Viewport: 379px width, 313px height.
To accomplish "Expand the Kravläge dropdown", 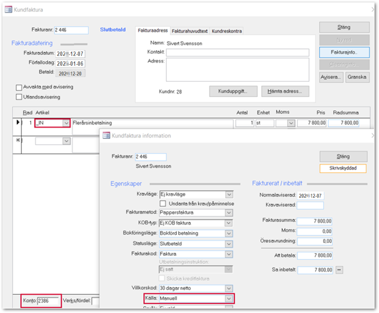I will 228,194.
